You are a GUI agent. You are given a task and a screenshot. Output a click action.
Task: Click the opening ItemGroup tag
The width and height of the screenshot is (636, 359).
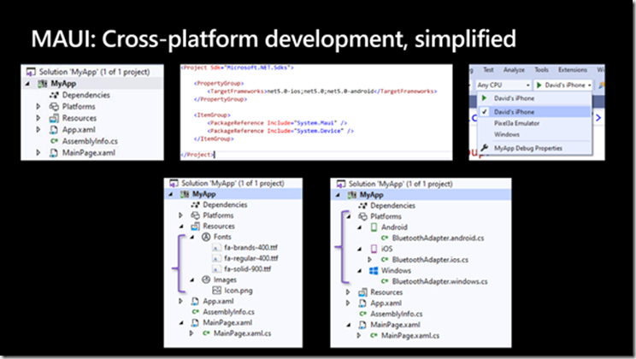pyautogui.click(x=212, y=115)
